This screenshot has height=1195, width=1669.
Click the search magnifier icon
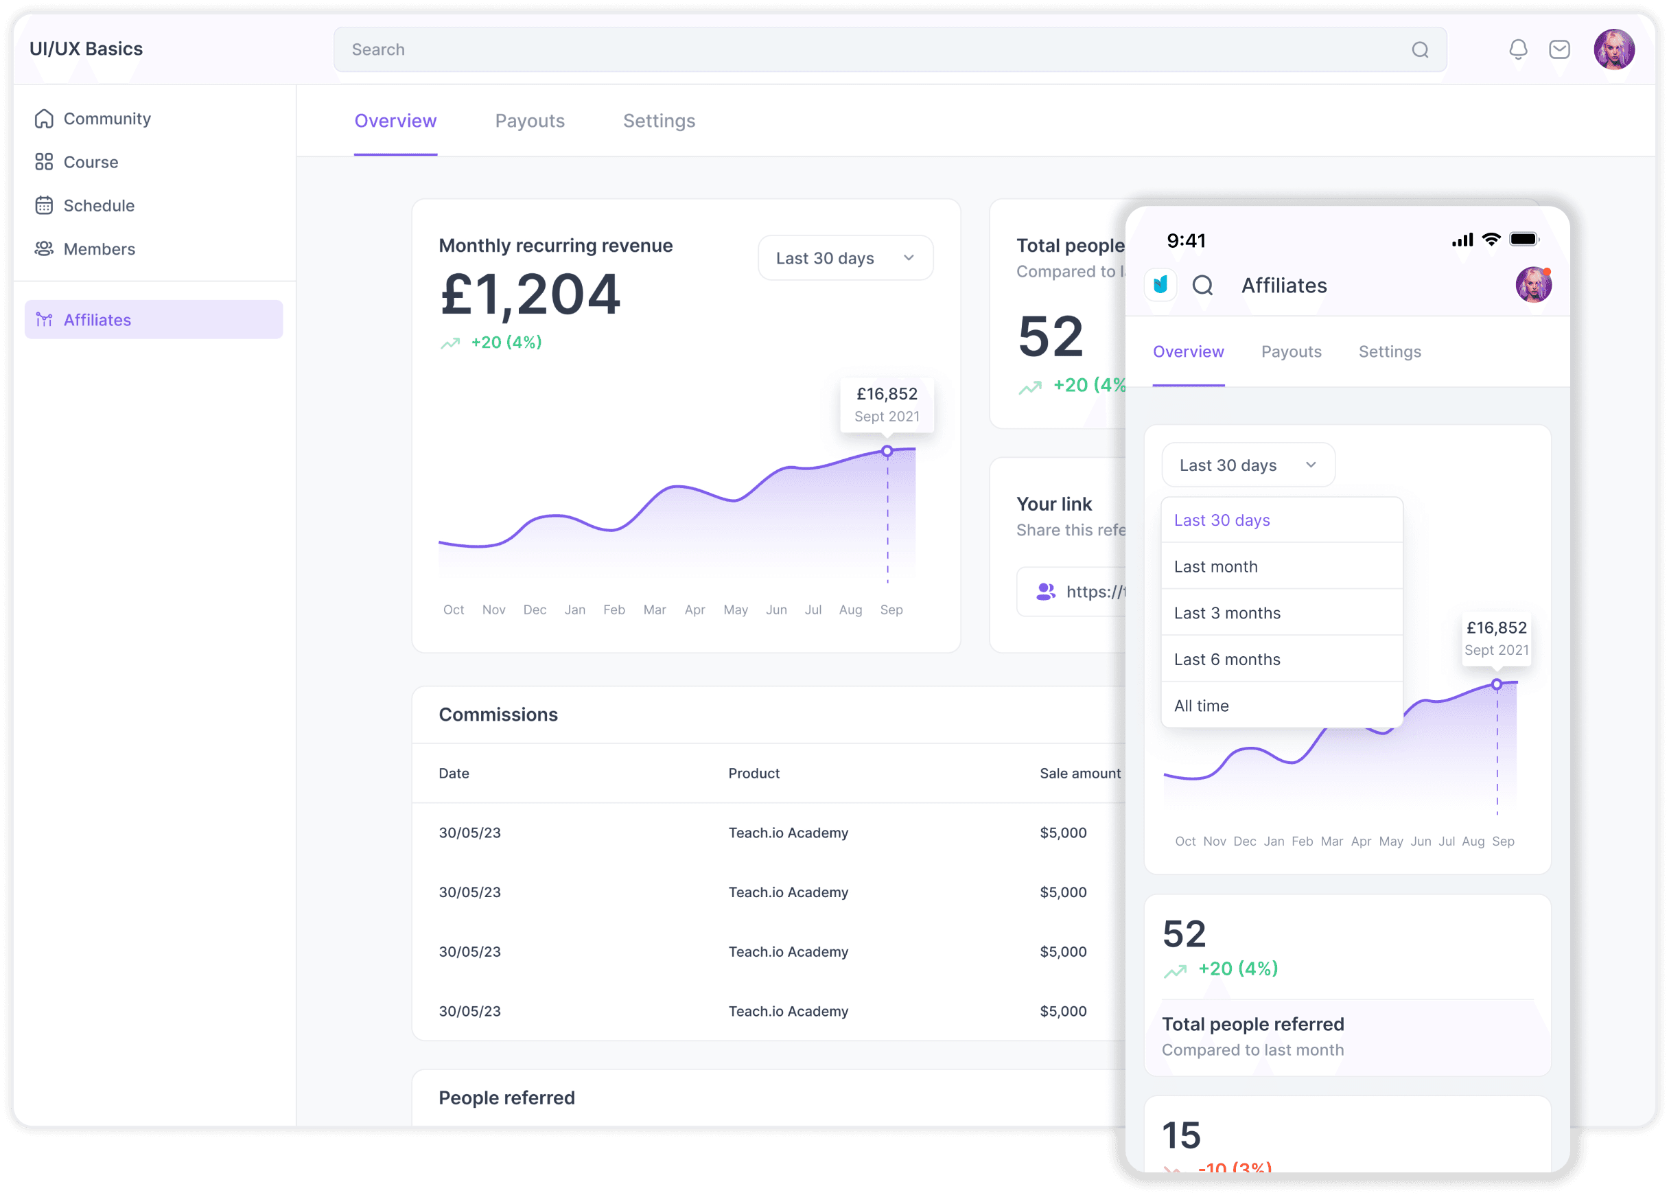pyautogui.click(x=1419, y=49)
